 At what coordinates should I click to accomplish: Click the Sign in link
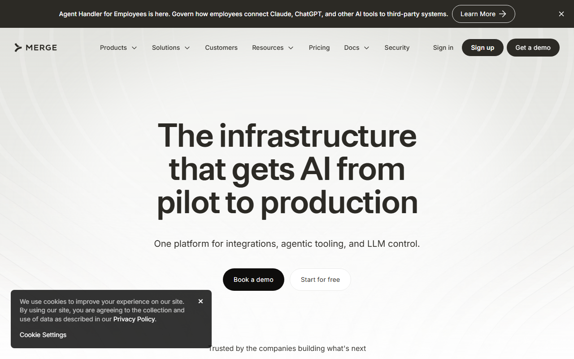443,48
